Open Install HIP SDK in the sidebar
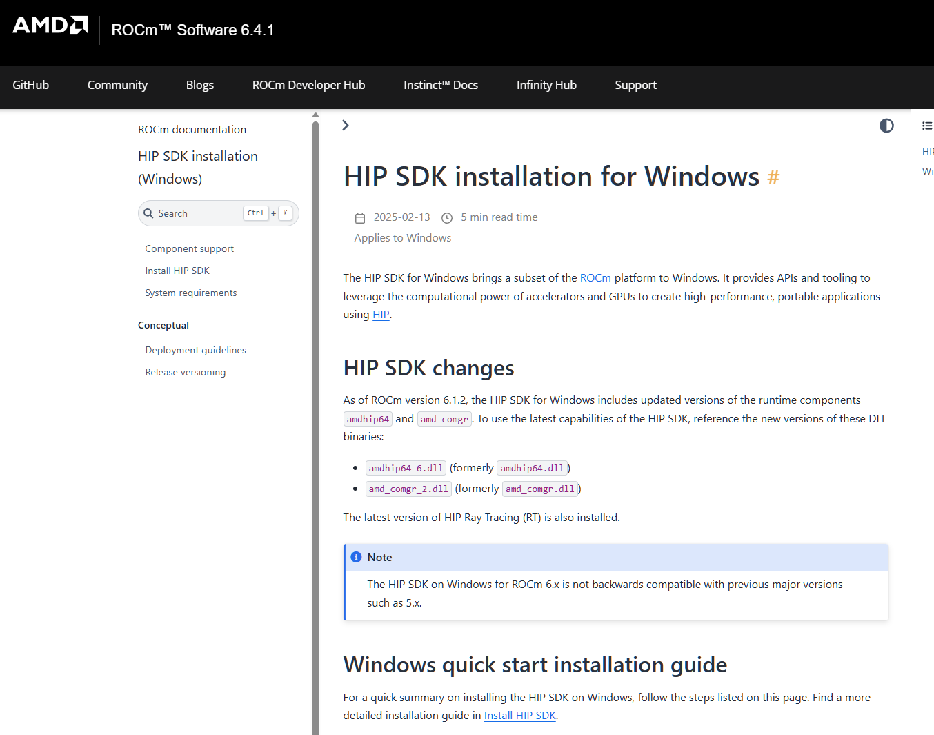 [x=177, y=271]
